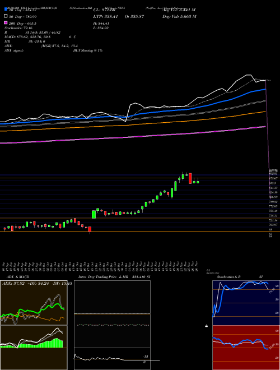Click the 'O: 335.87' open price value
The height and width of the screenshot is (370, 280).
133,16
